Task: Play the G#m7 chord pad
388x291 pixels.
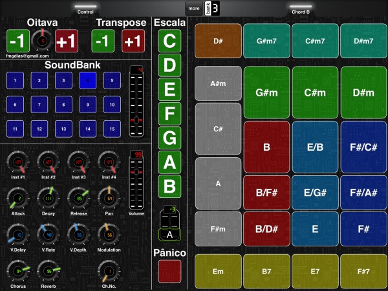Action: point(266,41)
